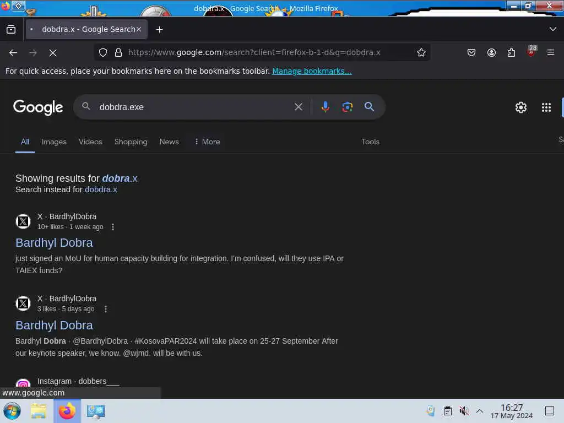Click the Save to Pocket icon
This screenshot has width=564, height=423.
coord(471,52)
